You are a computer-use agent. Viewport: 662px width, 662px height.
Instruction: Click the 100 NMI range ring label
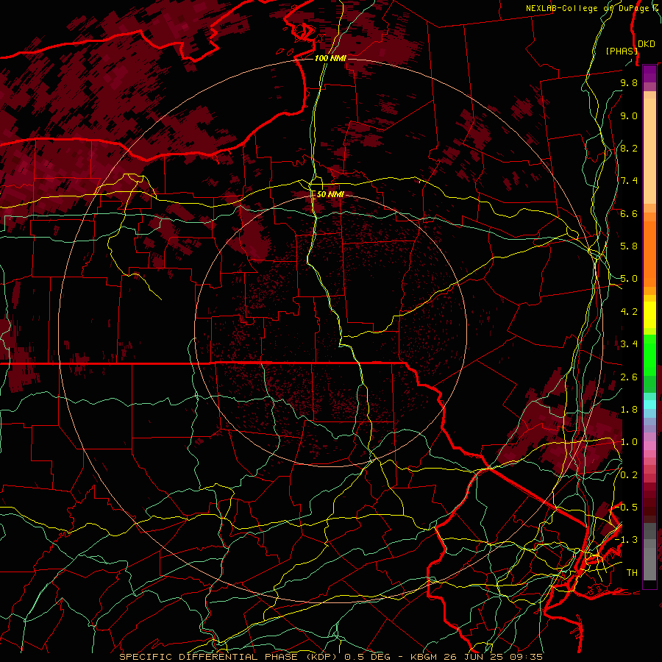coord(330,58)
